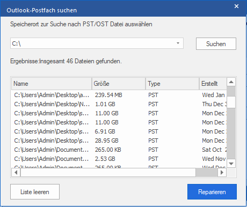Click the horizontal scrollbar left arrow
247x207 pixels.
[x=16, y=173]
